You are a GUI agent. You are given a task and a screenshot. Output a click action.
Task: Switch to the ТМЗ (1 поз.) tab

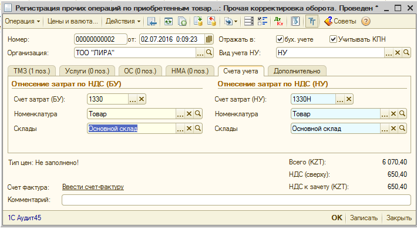[32, 71]
